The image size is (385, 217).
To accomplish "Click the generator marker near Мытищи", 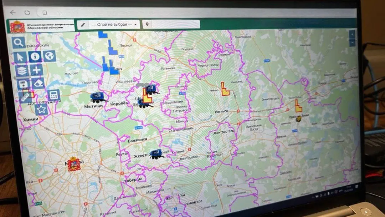I will [97, 96].
